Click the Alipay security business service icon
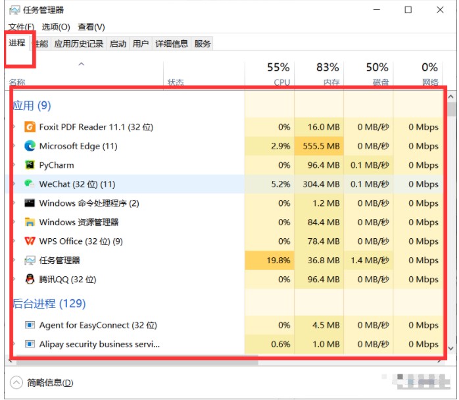Viewport: 459px width, 400px height. pos(30,344)
